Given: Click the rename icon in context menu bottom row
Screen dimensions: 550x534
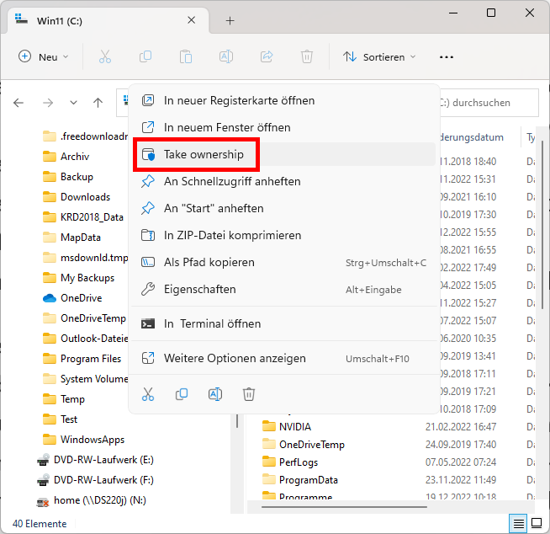Looking at the screenshot, I should tap(214, 393).
